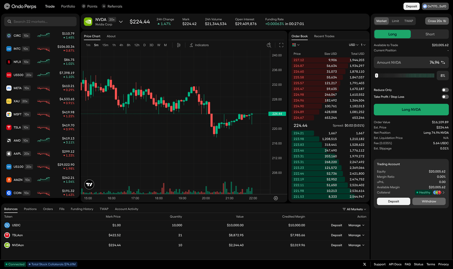Open the chart candlestick style icon
This screenshot has height=269, width=453.
coord(179,45)
